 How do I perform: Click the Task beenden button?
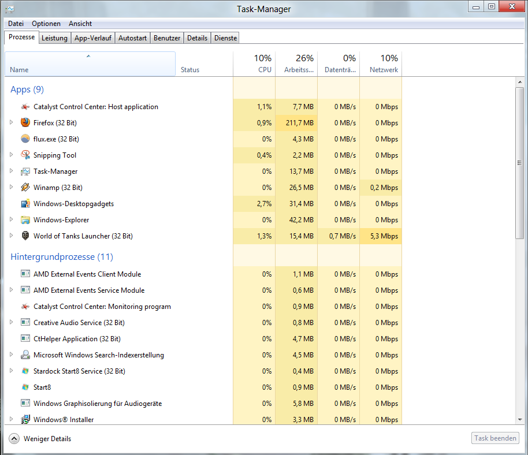(495, 438)
